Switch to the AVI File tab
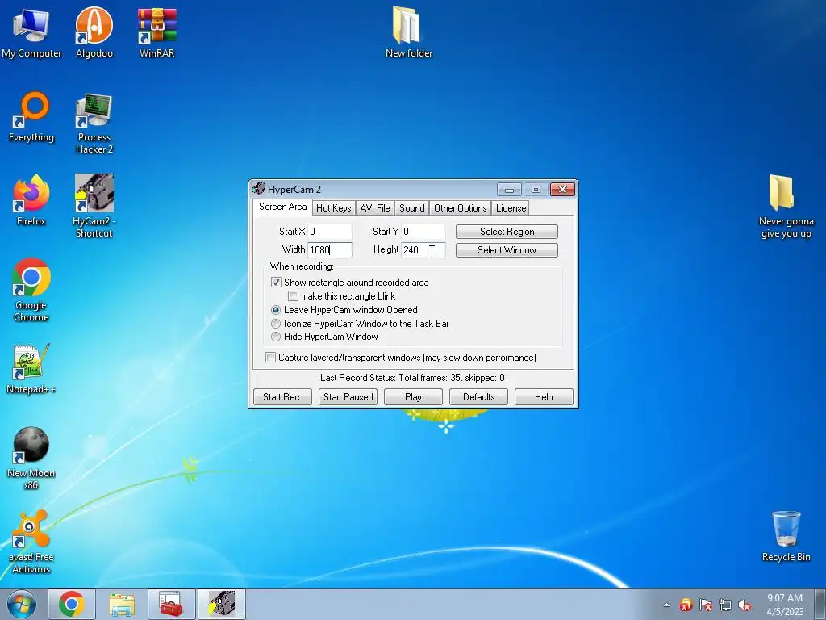The image size is (826, 620). click(x=375, y=208)
